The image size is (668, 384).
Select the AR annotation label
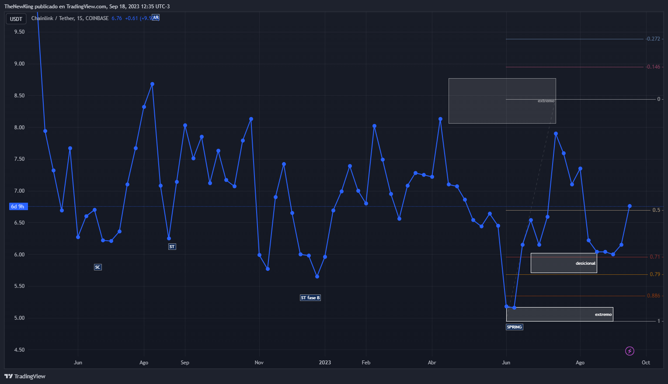(x=156, y=17)
